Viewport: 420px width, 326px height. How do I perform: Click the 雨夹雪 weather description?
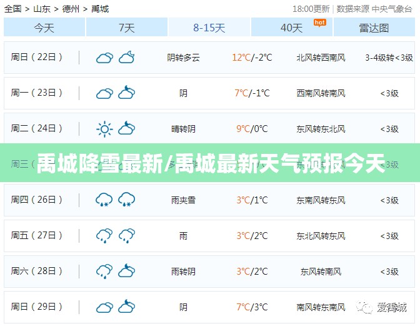pos(184,200)
